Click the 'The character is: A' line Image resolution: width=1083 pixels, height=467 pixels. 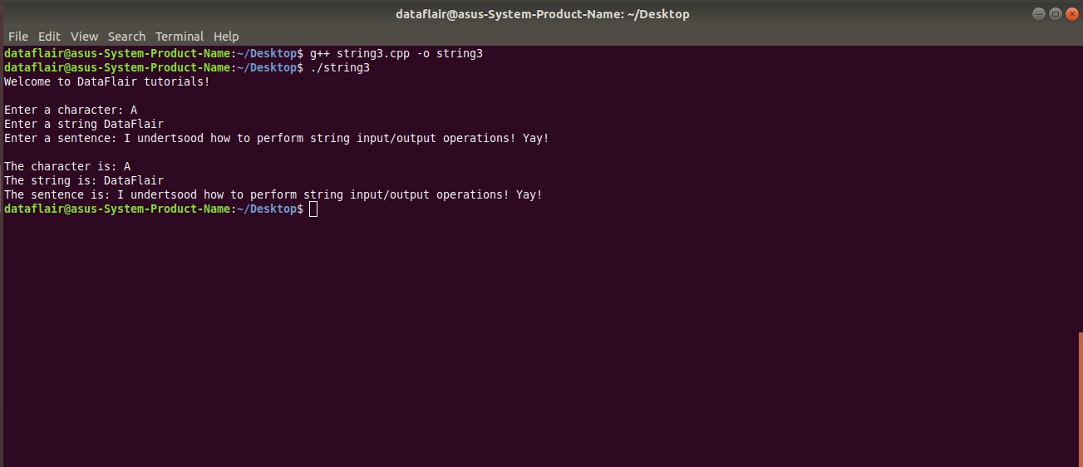click(67, 166)
